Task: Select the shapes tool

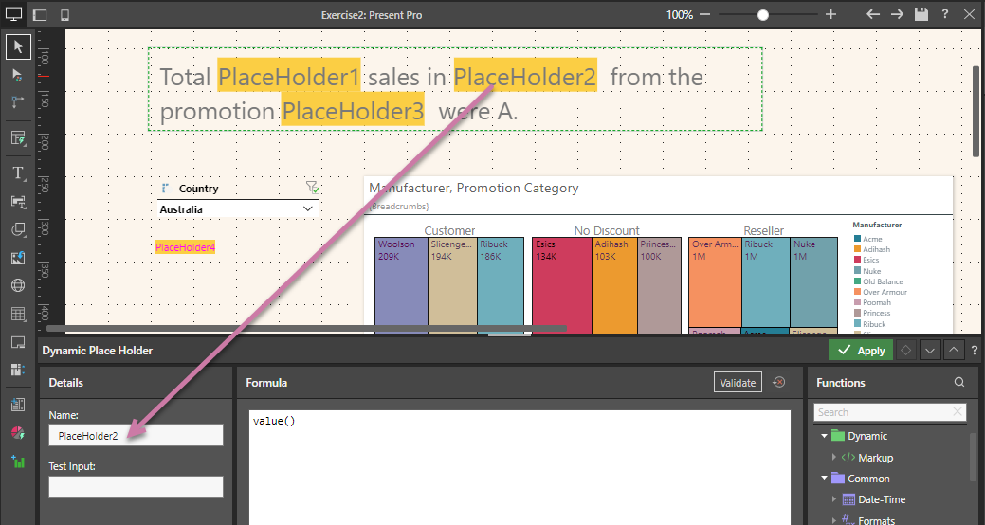Action: (x=18, y=230)
